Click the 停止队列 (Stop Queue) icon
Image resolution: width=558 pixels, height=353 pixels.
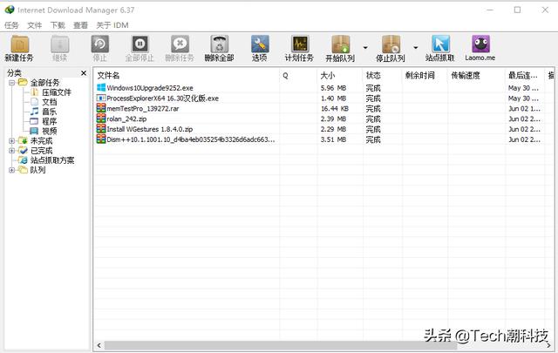[x=391, y=47]
